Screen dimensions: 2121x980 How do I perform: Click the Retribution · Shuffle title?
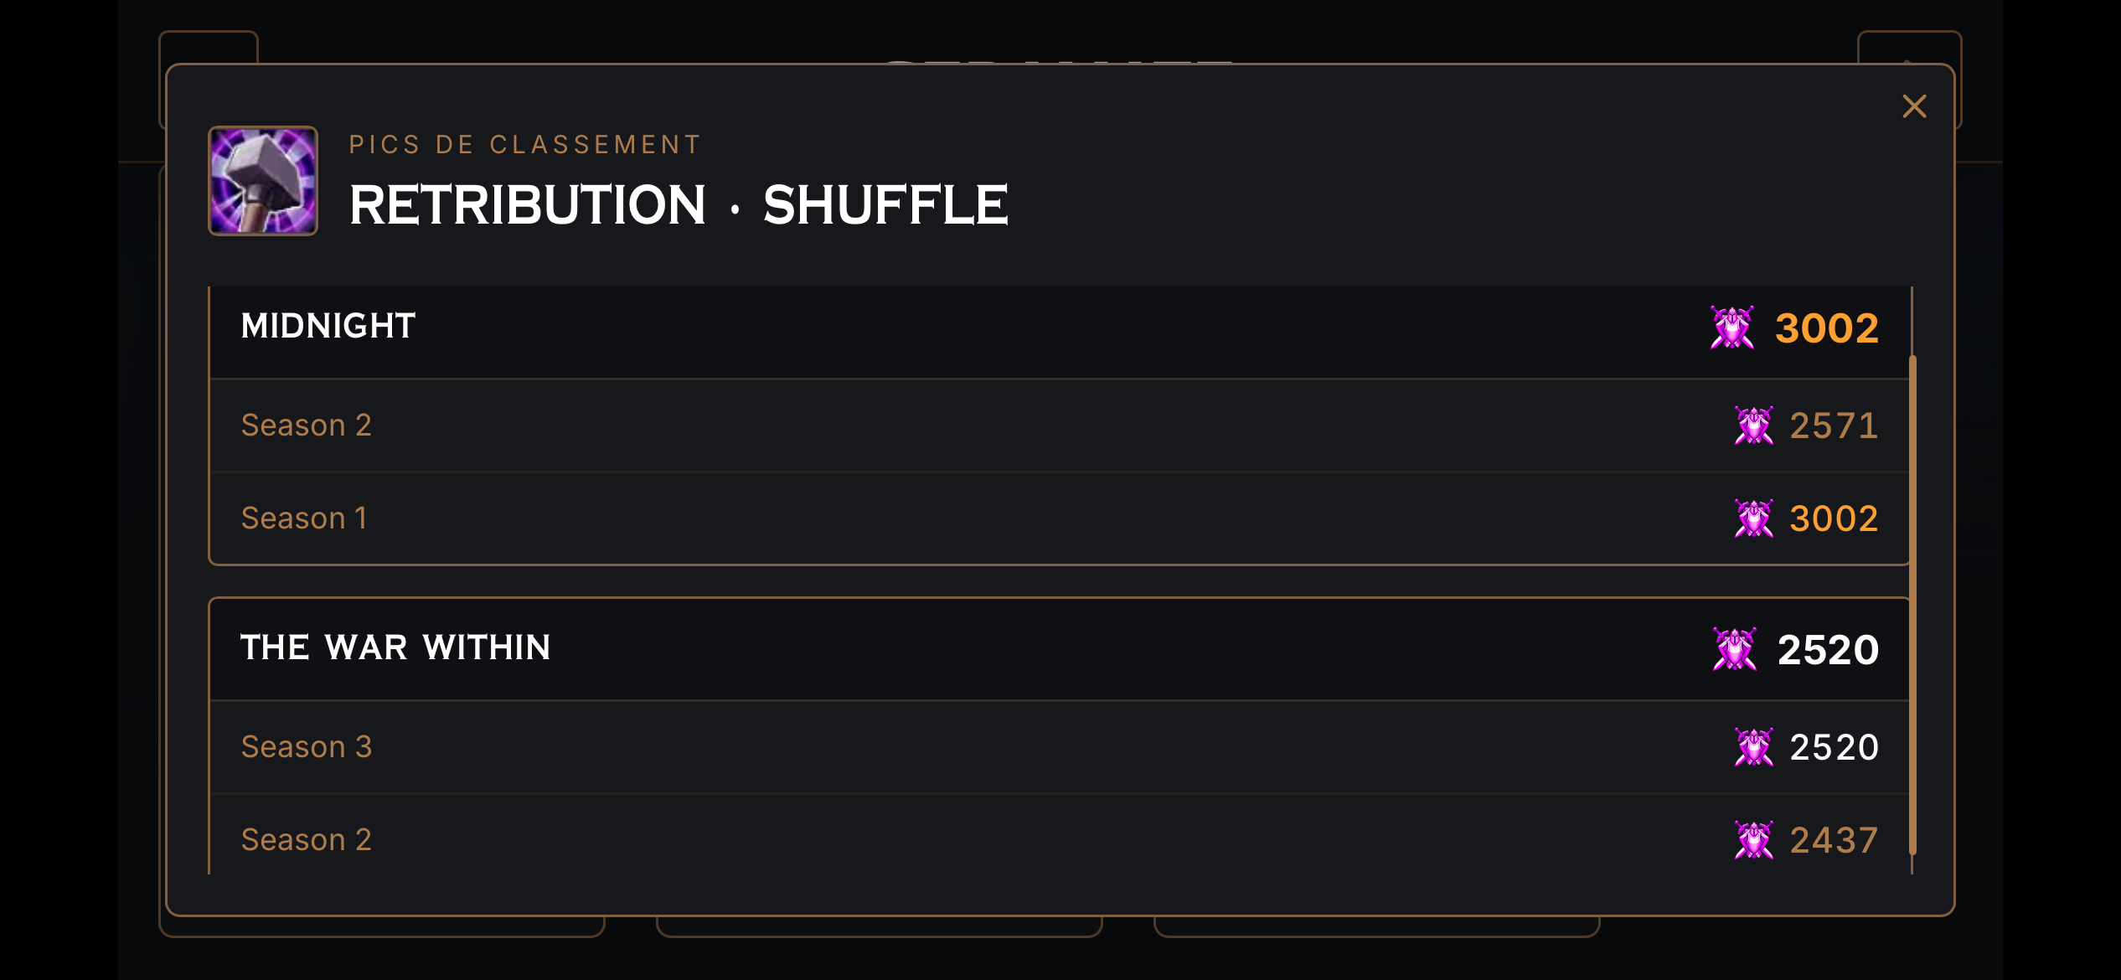679,204
